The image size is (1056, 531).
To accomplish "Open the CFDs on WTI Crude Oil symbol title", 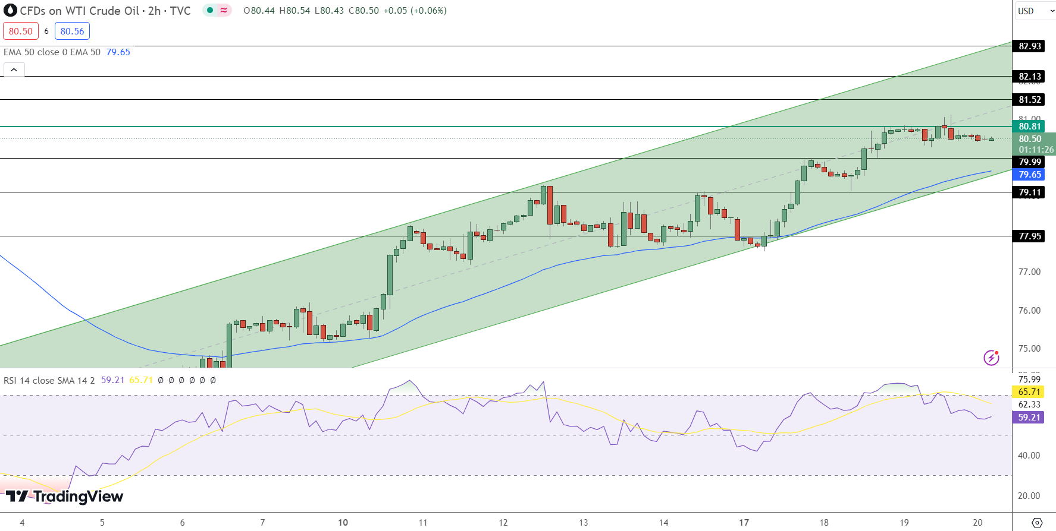I will point(105,11).
